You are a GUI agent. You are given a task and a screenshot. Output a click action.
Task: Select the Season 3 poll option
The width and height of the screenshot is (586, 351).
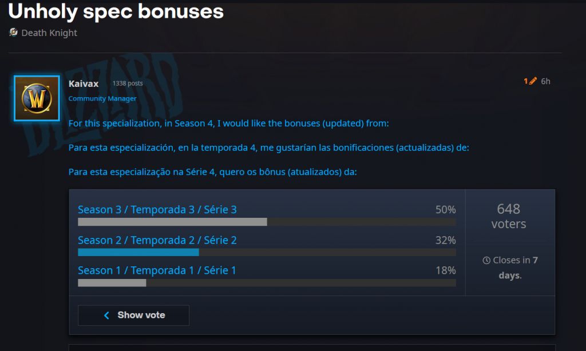click(157, 210)
